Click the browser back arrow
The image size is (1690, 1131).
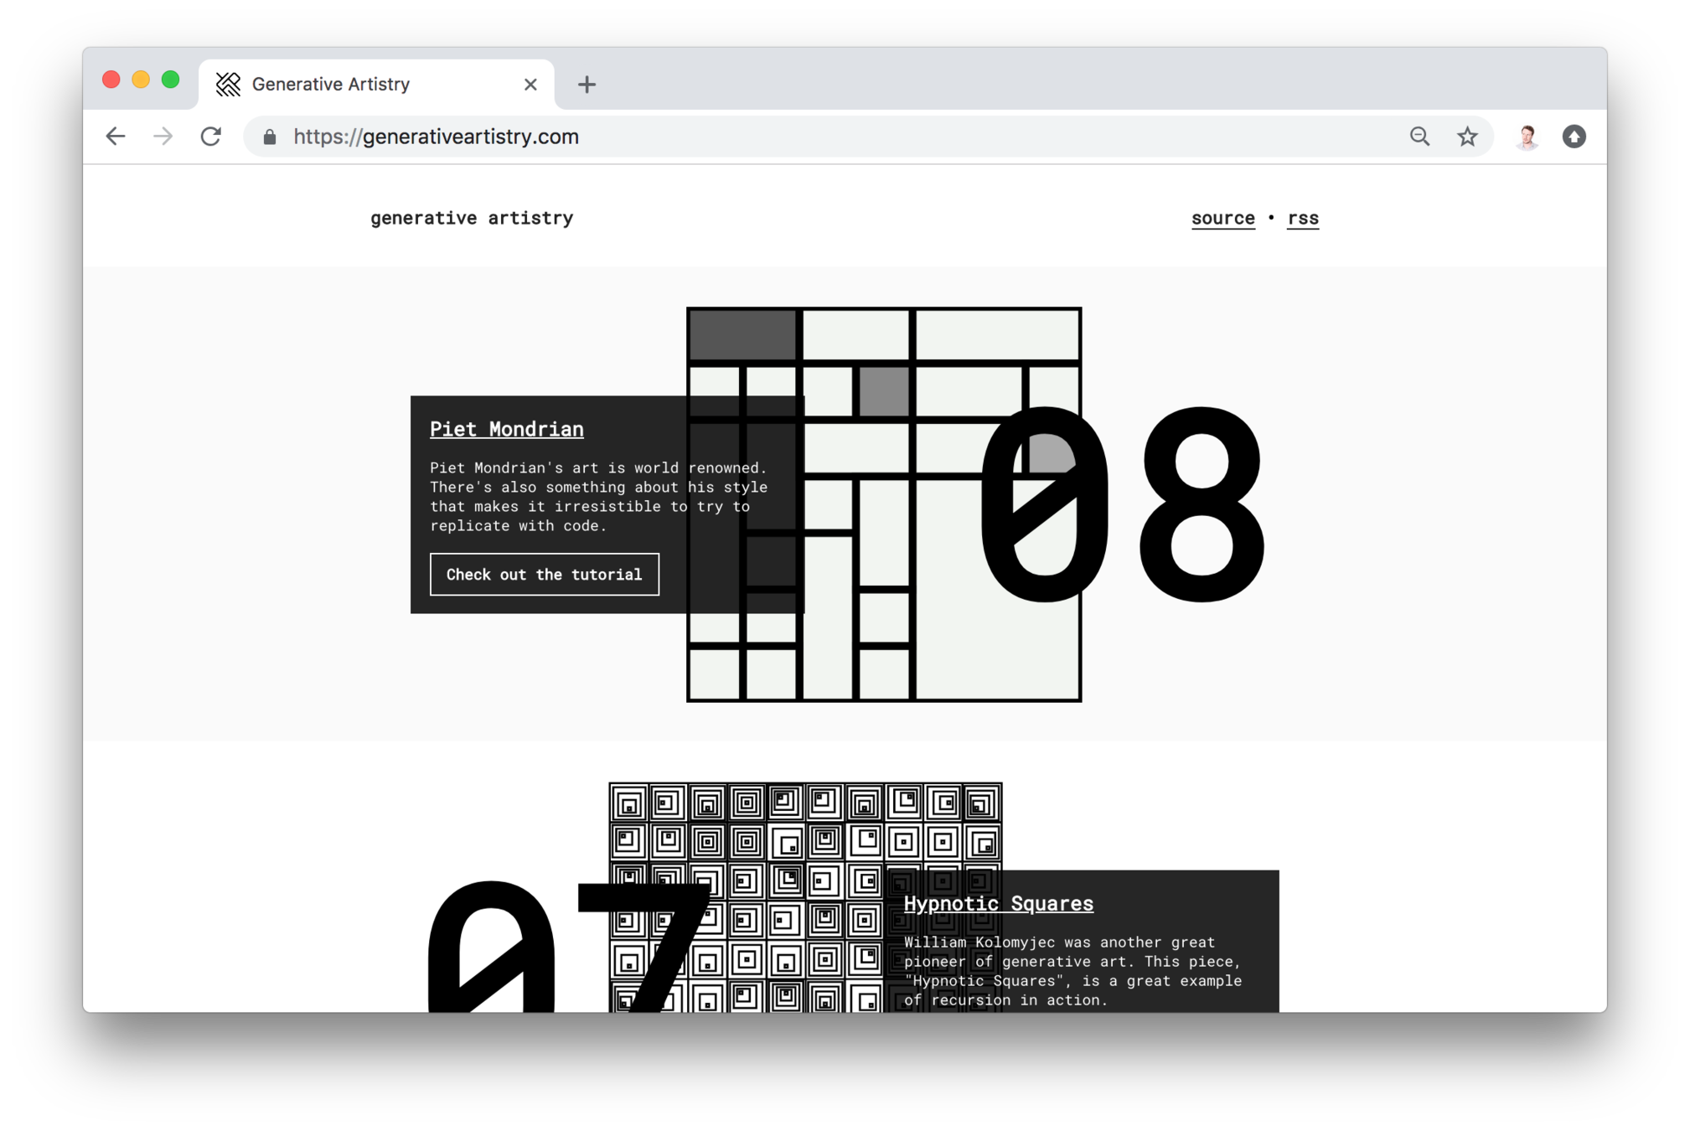pyautogui.click(x=116, y=137)
